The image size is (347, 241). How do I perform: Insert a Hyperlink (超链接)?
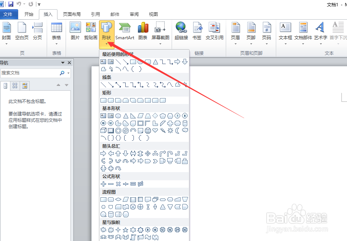(x=181, y=31)
